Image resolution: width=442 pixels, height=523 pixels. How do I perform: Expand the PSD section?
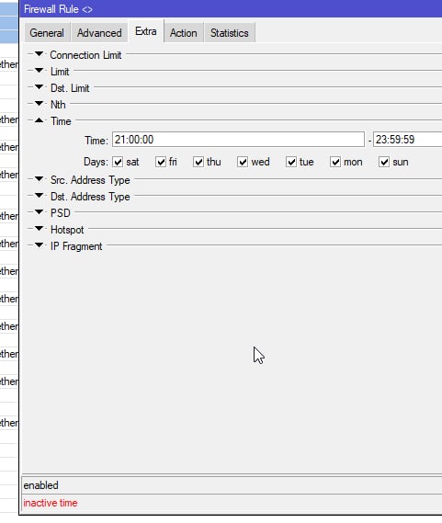click(39, 212)
